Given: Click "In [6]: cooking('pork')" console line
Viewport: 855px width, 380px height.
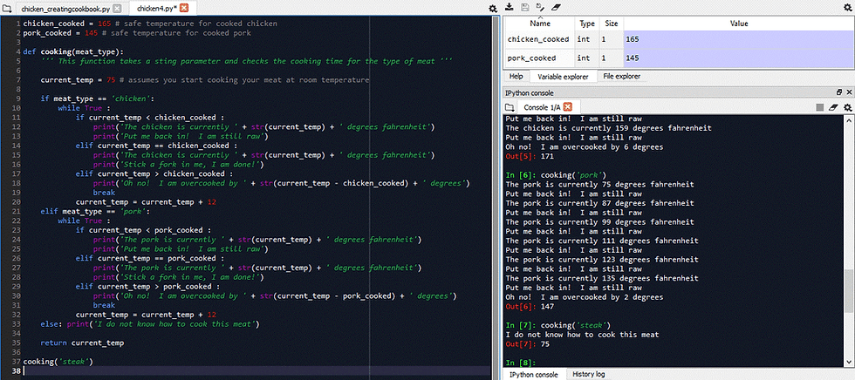Looking at the screenshot, I should click(x=556, y=175).
